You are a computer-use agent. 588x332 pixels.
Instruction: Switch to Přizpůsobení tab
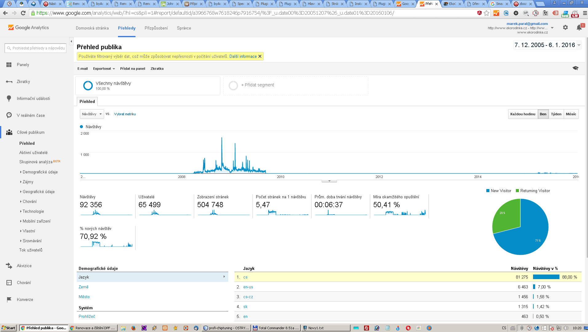(156, 28)
